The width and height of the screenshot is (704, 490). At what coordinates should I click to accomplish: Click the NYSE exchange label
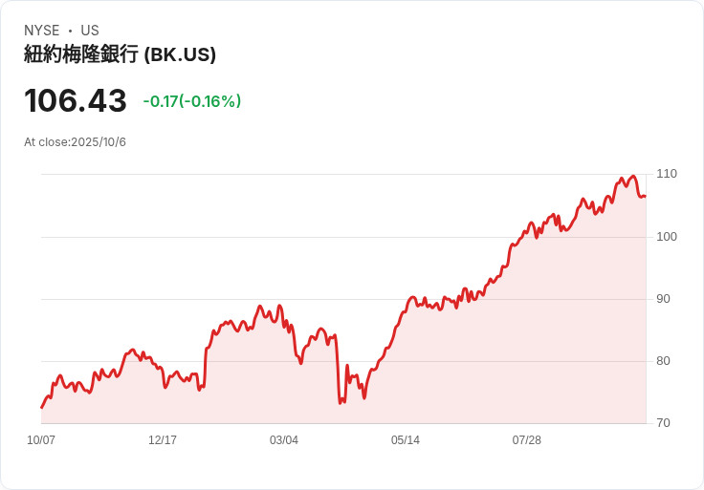(42, 31)
